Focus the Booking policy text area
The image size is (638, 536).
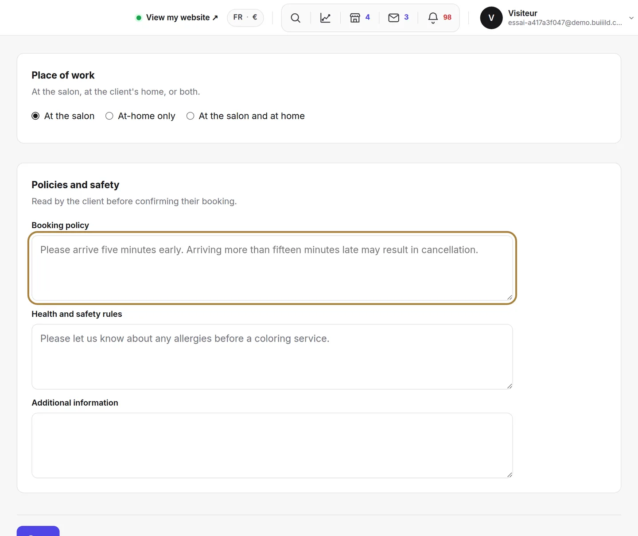coord(272,268)
